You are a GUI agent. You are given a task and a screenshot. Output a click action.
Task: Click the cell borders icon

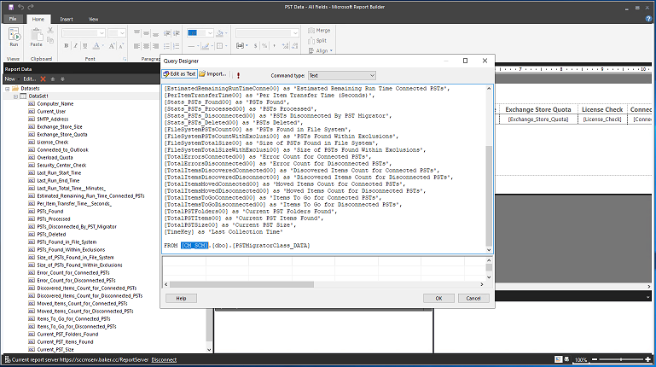pos(221,45)
